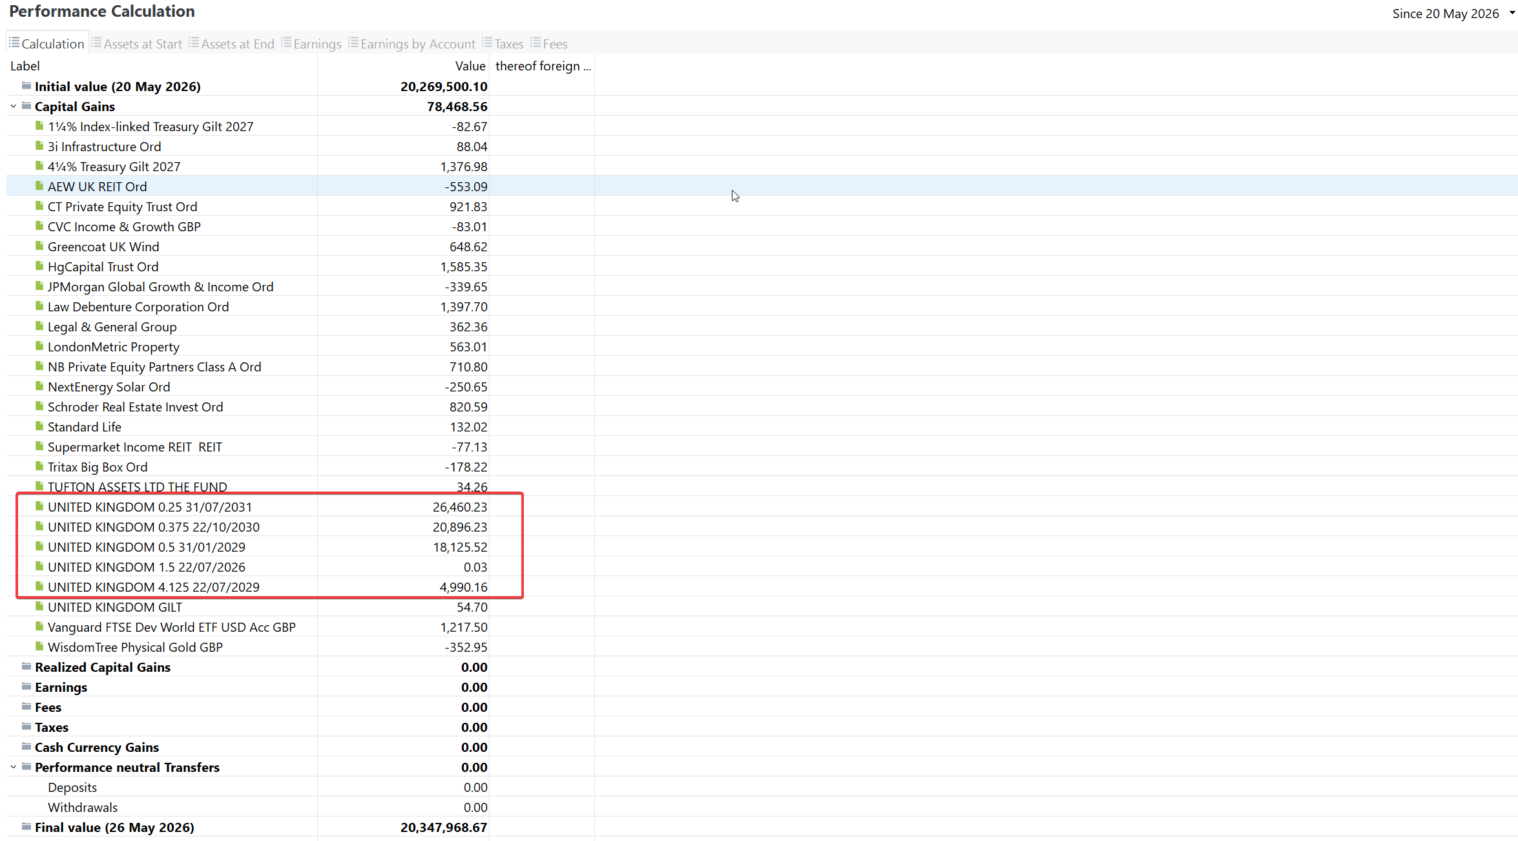Click the security icon for LondonMetric Property

39,346
